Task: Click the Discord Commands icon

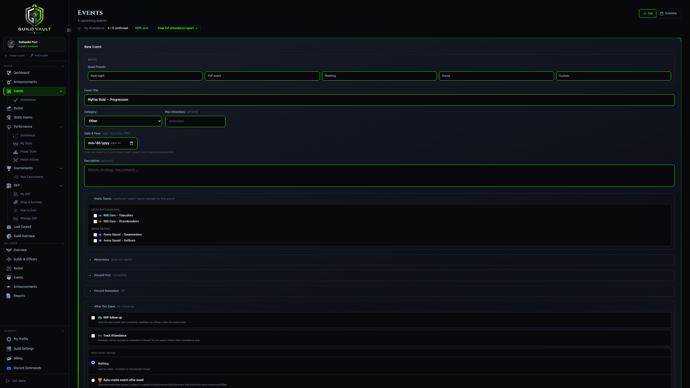Action: point(9,368)
